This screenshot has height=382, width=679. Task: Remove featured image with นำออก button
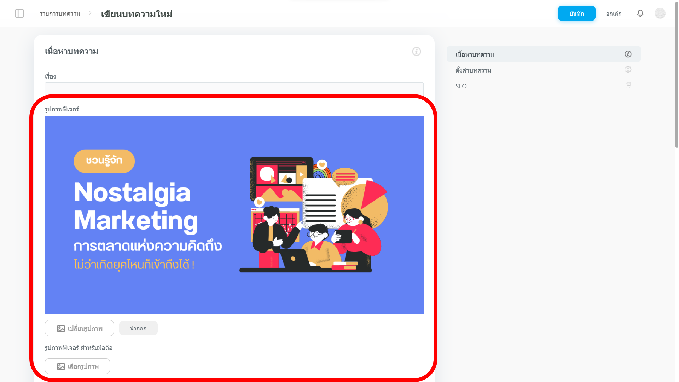(x=138, y=328)
